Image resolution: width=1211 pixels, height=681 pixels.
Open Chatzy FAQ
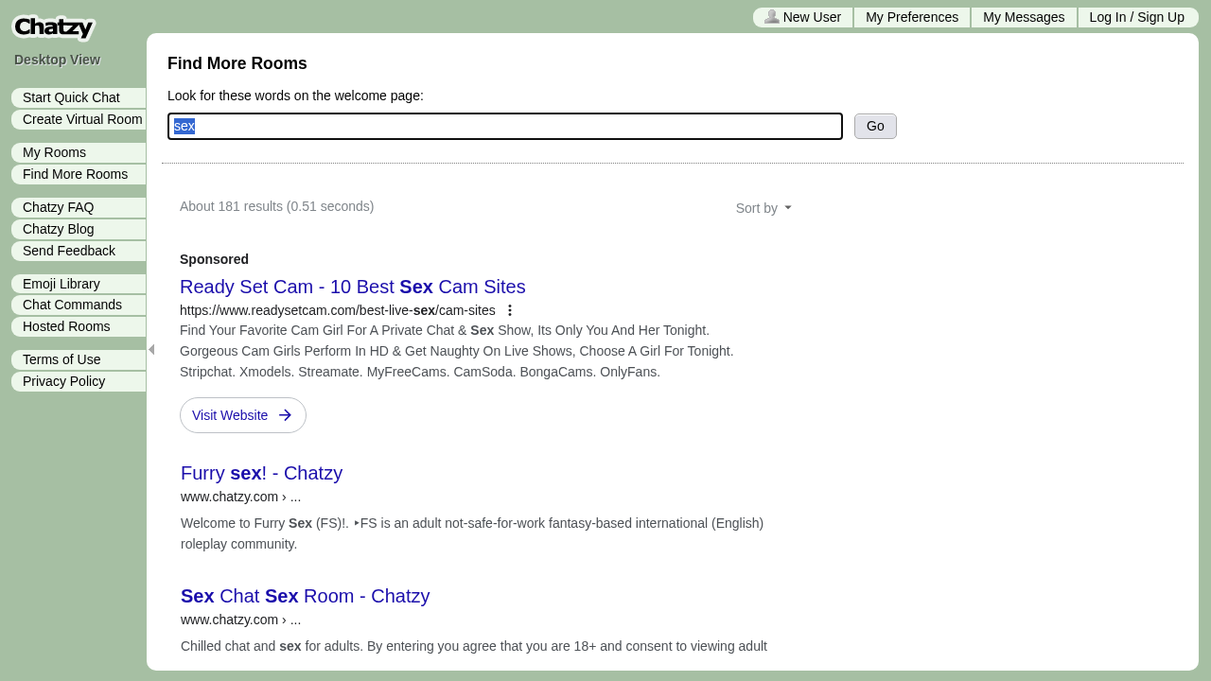tap(79, 207)
